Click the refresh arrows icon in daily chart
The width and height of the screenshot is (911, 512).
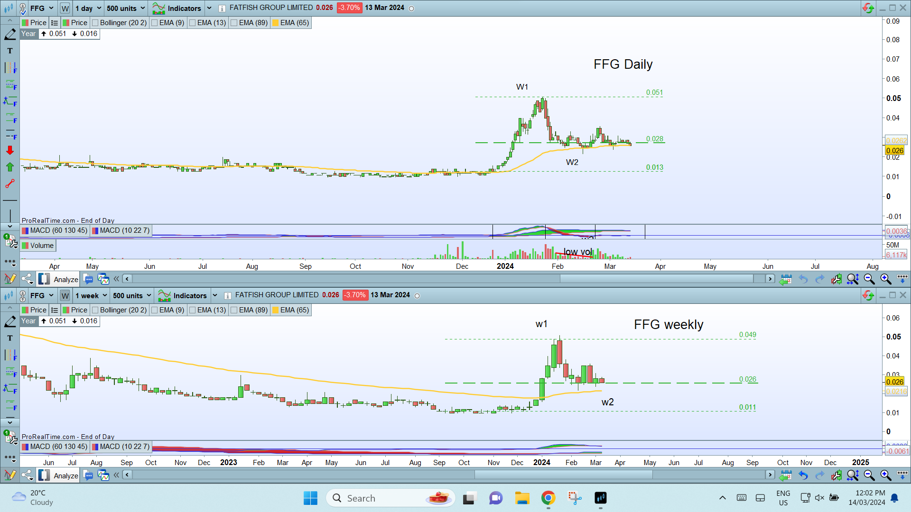[868, 8]
